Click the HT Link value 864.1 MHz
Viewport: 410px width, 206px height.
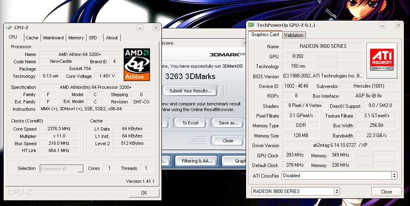59,150
